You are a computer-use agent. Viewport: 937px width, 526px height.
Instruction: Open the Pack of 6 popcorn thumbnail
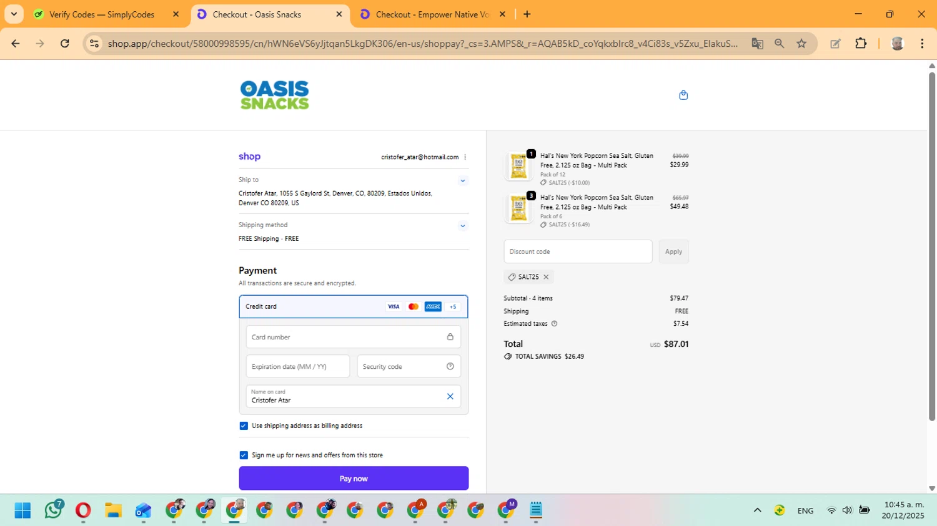519,208
